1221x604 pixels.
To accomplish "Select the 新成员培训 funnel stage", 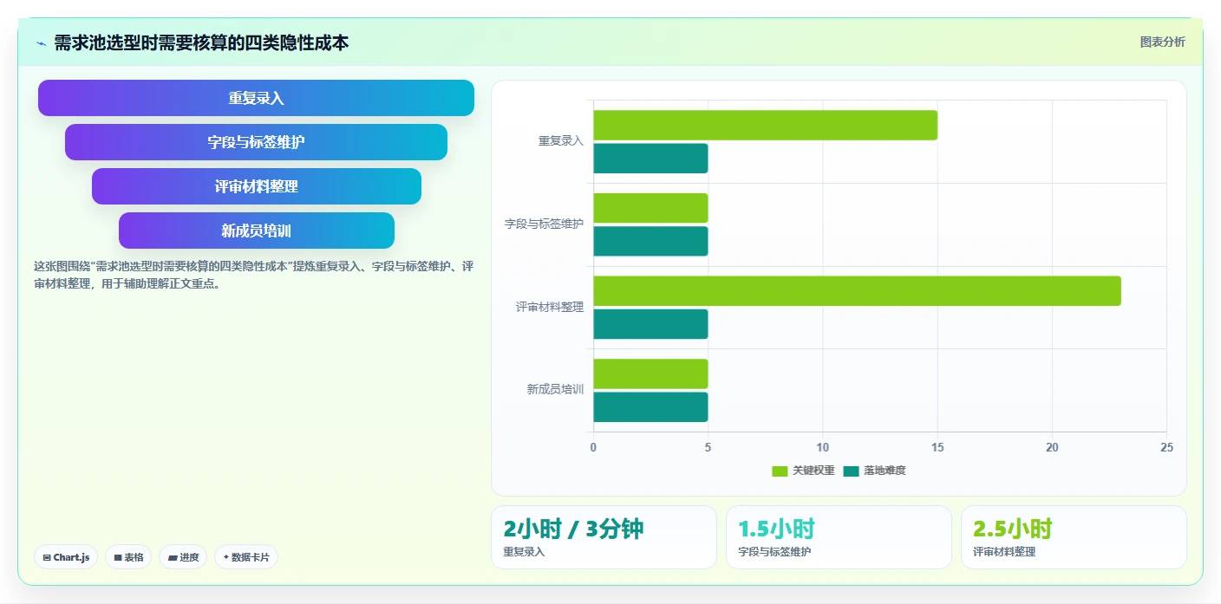I will [257, 231].
